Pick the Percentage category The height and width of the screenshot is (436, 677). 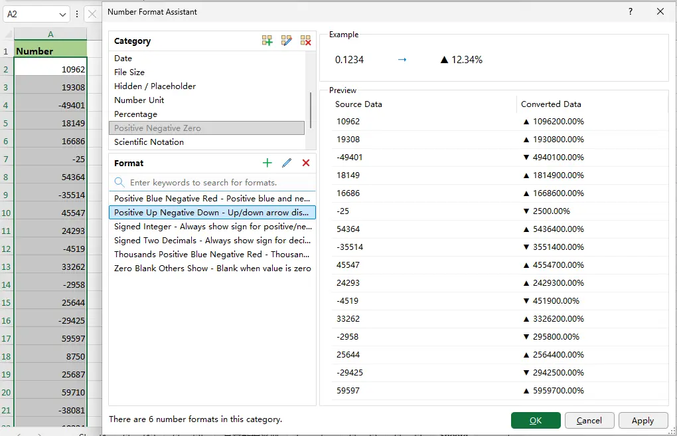click(x=207, y=114)
